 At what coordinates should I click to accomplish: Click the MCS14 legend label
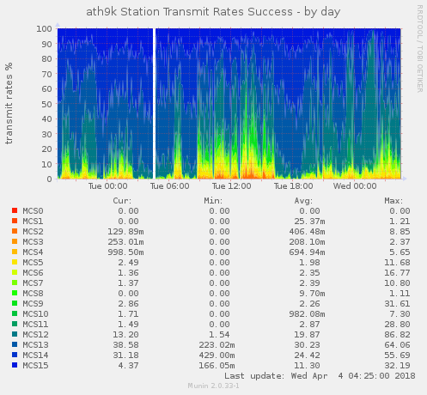35,355
